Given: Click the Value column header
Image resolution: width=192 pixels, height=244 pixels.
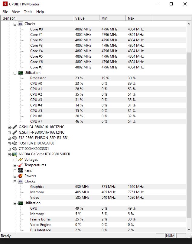Looking at the screenshot, I should (x=86, y=18).
